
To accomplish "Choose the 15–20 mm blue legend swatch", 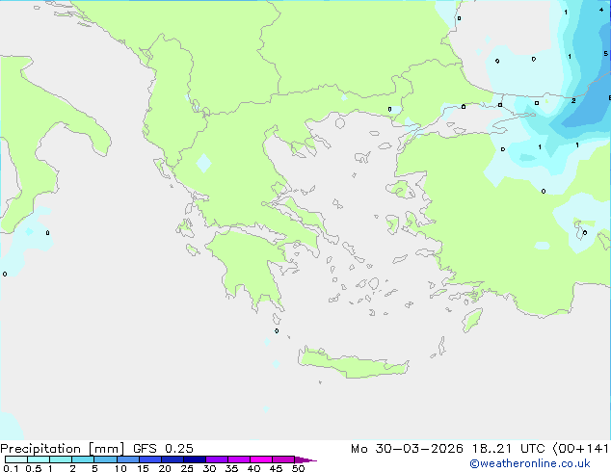I will click(x=150, y=459).
